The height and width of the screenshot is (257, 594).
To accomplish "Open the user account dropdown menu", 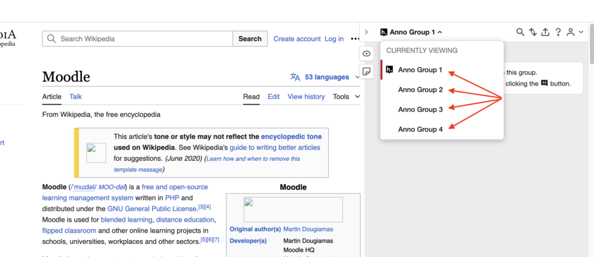I will (574, 32).
